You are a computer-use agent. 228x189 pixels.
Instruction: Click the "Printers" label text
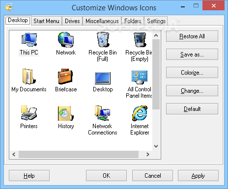(x=29, y=126)
